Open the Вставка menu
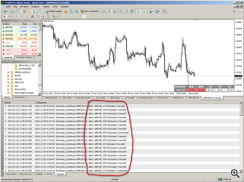Screen dimensions: 244x182 pos(24,6)
